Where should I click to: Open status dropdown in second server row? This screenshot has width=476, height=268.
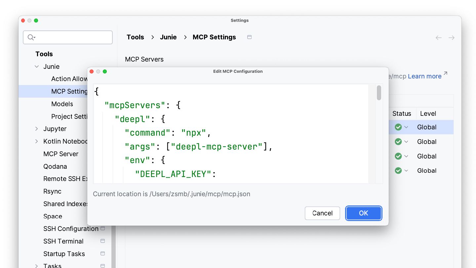click(x=406, y=142)
